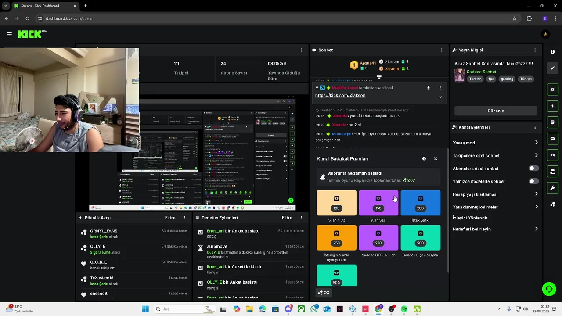
Task: Click the taskbar Ara search box
Action: [184, 309]
